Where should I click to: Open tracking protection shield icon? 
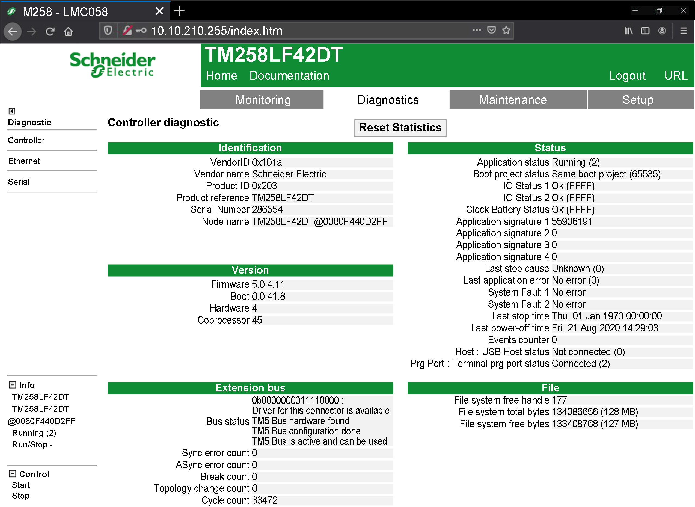[108, 31]
